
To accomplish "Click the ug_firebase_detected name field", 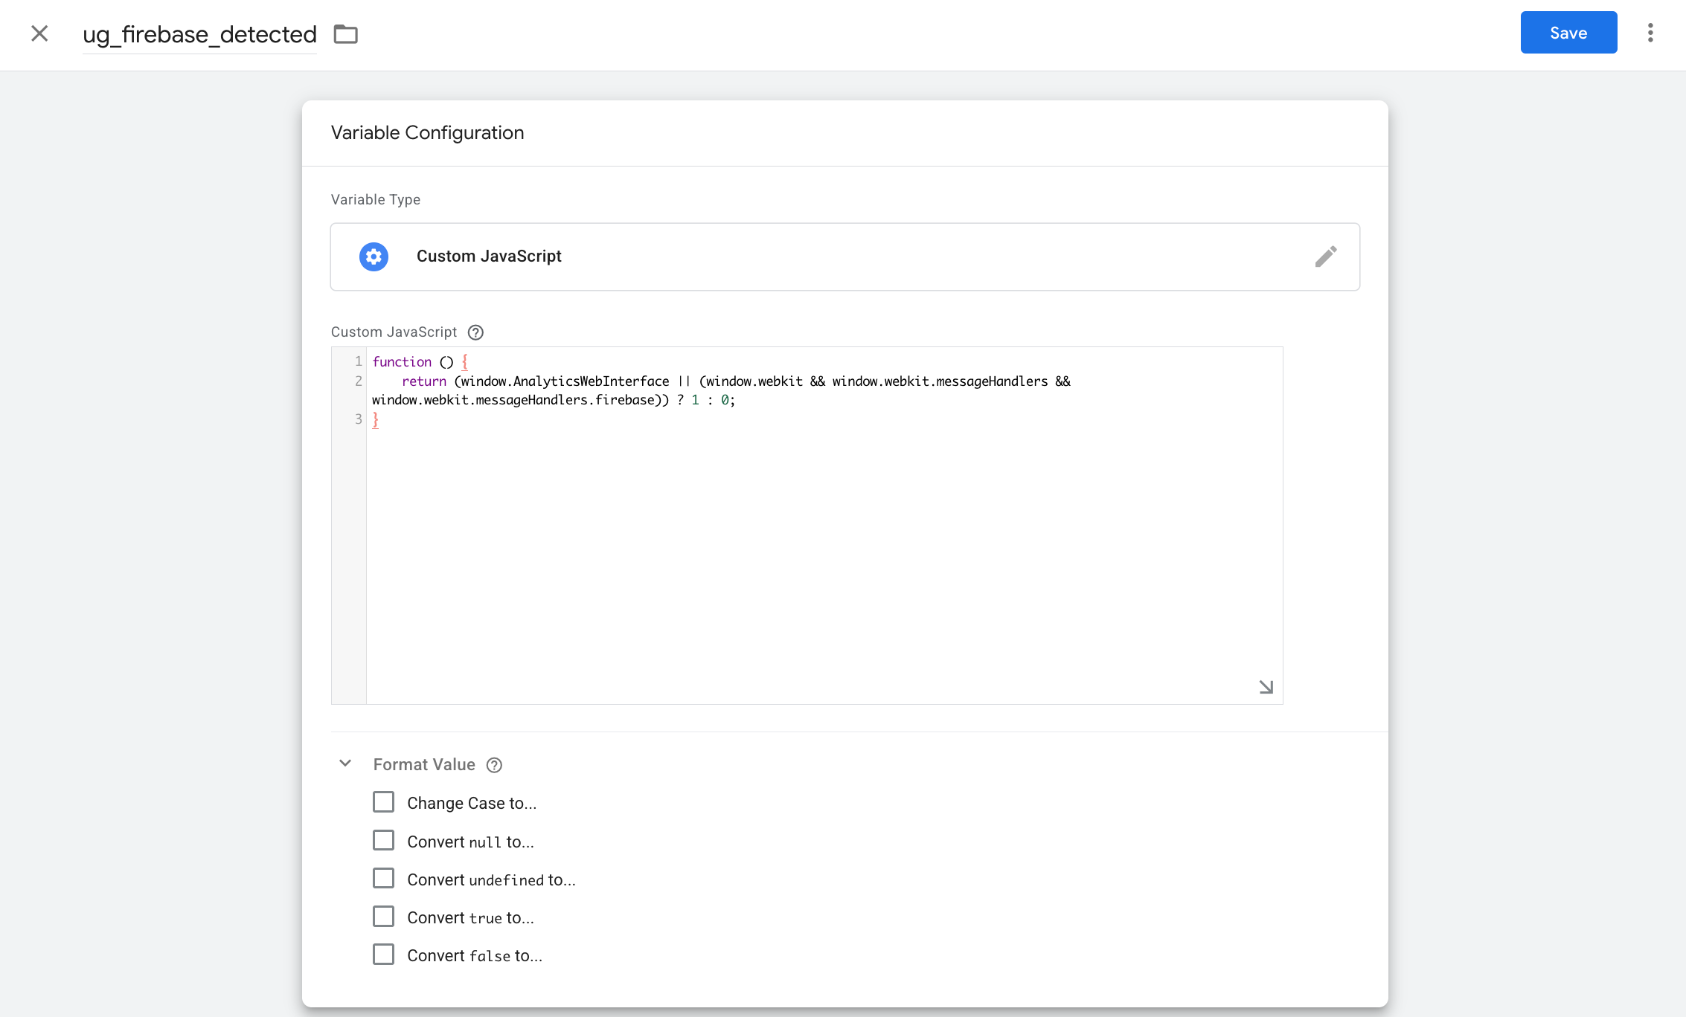I will coord(199,34).
